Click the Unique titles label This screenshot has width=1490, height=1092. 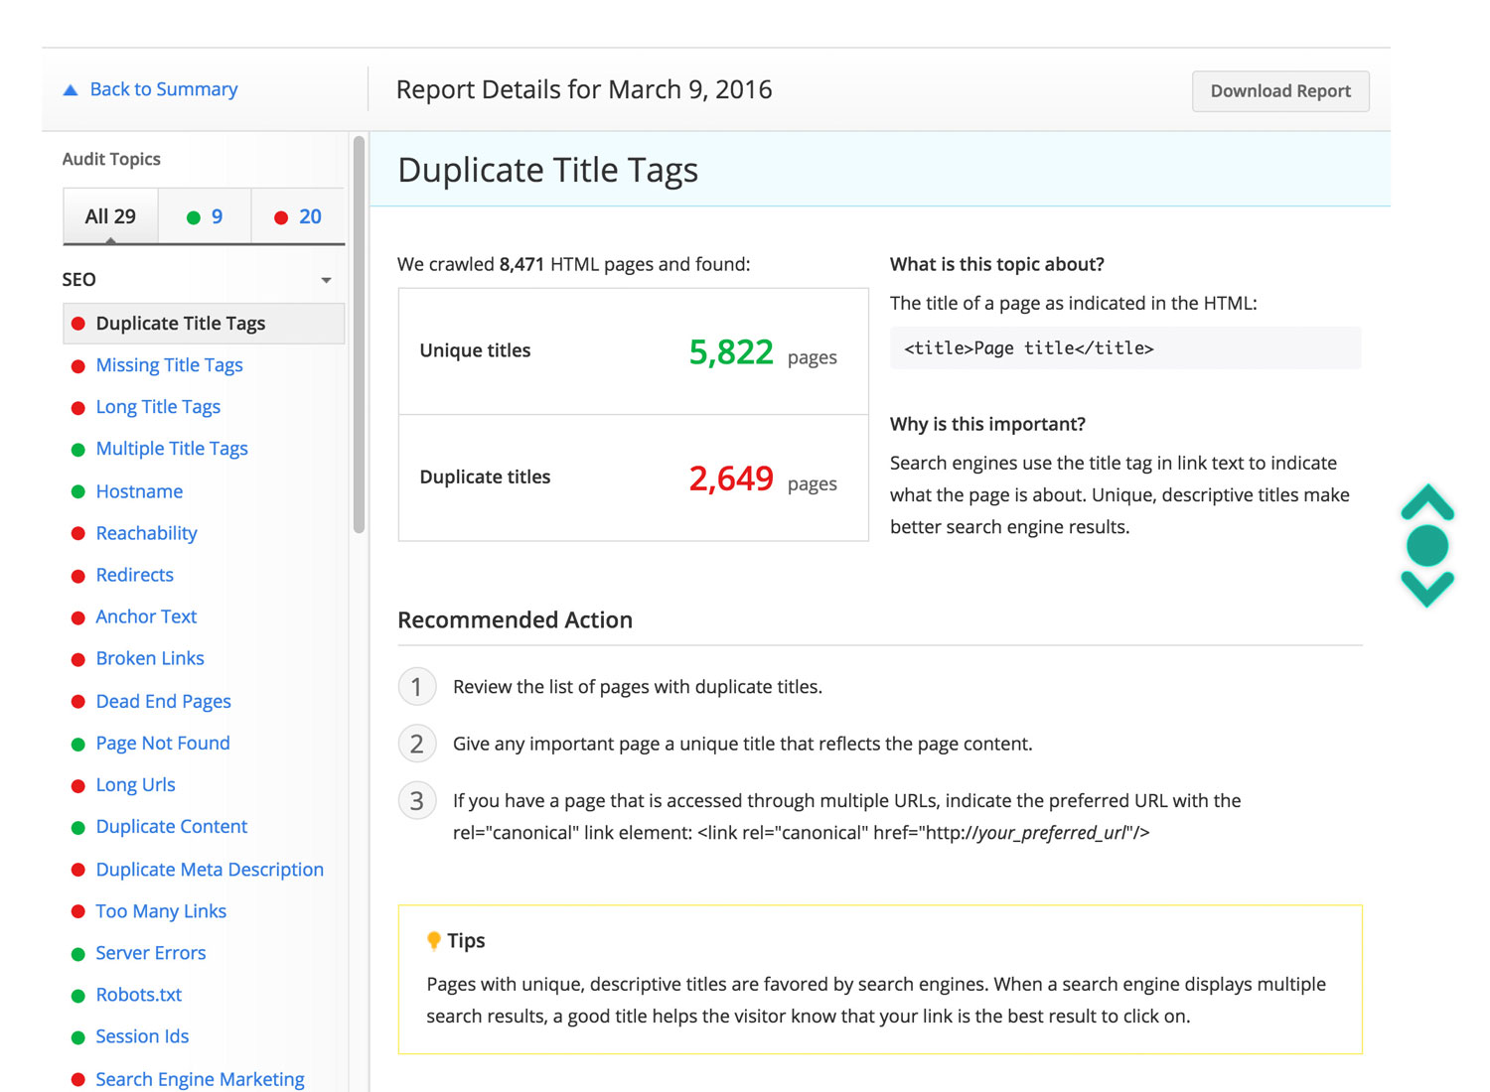tap(475, 350)
